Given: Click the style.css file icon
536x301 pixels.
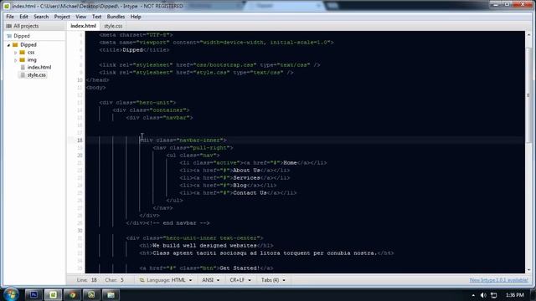Looking at the screenshot, I should click(x=23, y=74).
